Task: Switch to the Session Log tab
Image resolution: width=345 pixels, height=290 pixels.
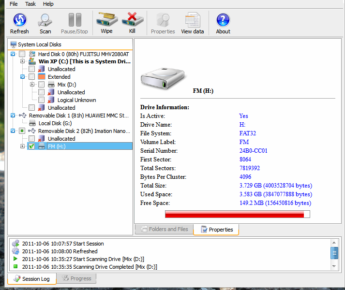Action: [31, 279]
